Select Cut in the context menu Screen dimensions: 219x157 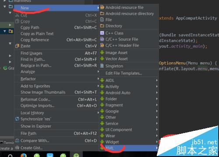tap(57, 15)
